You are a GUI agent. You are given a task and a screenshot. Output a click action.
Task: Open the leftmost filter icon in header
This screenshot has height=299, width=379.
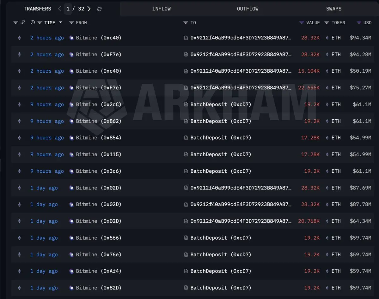pyautogui.click(x=16, y=22)
